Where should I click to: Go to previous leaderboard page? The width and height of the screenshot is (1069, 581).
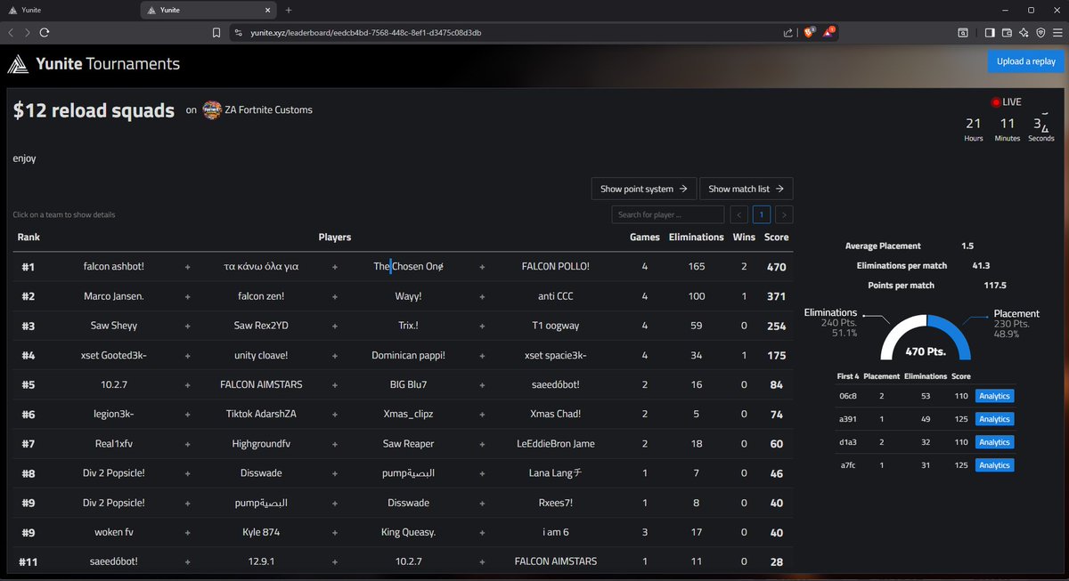tap(739, 214)
